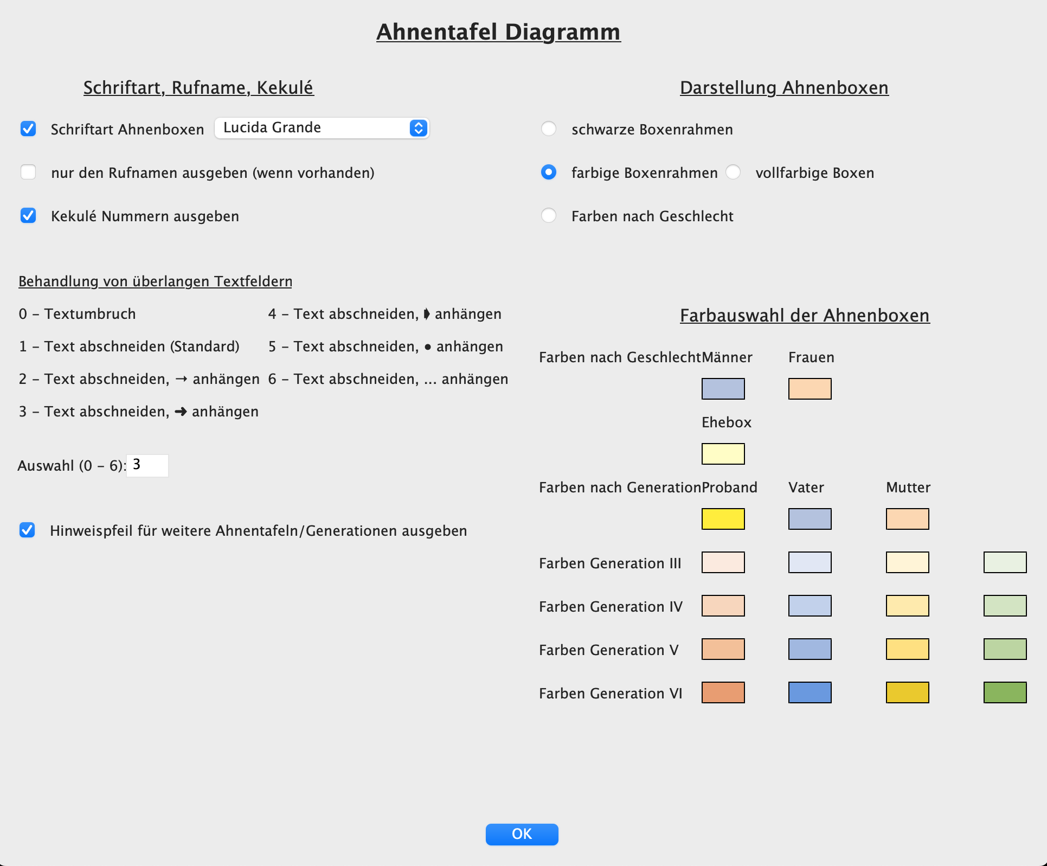This screenshot has height=866, width=1047.
Task: Pick the first Generation III color swatch
Action: (723, 562)
